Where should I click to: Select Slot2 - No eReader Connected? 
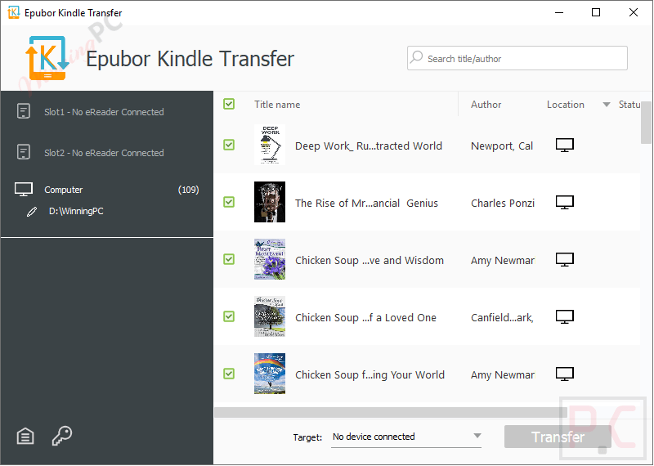[104, 153]
